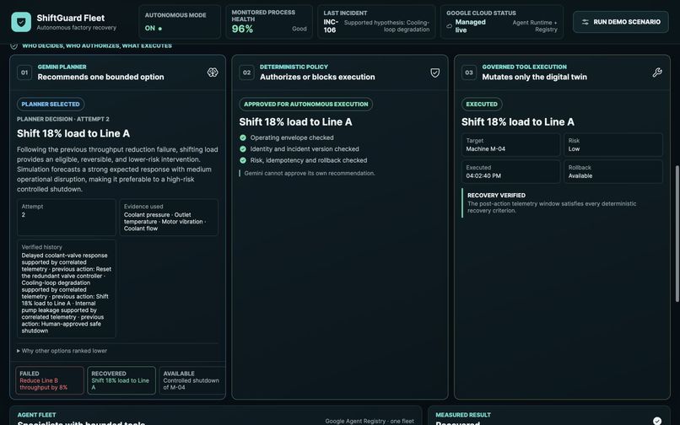Select the Failed Reduce Line B throughput option

click(x=50, y=380)
